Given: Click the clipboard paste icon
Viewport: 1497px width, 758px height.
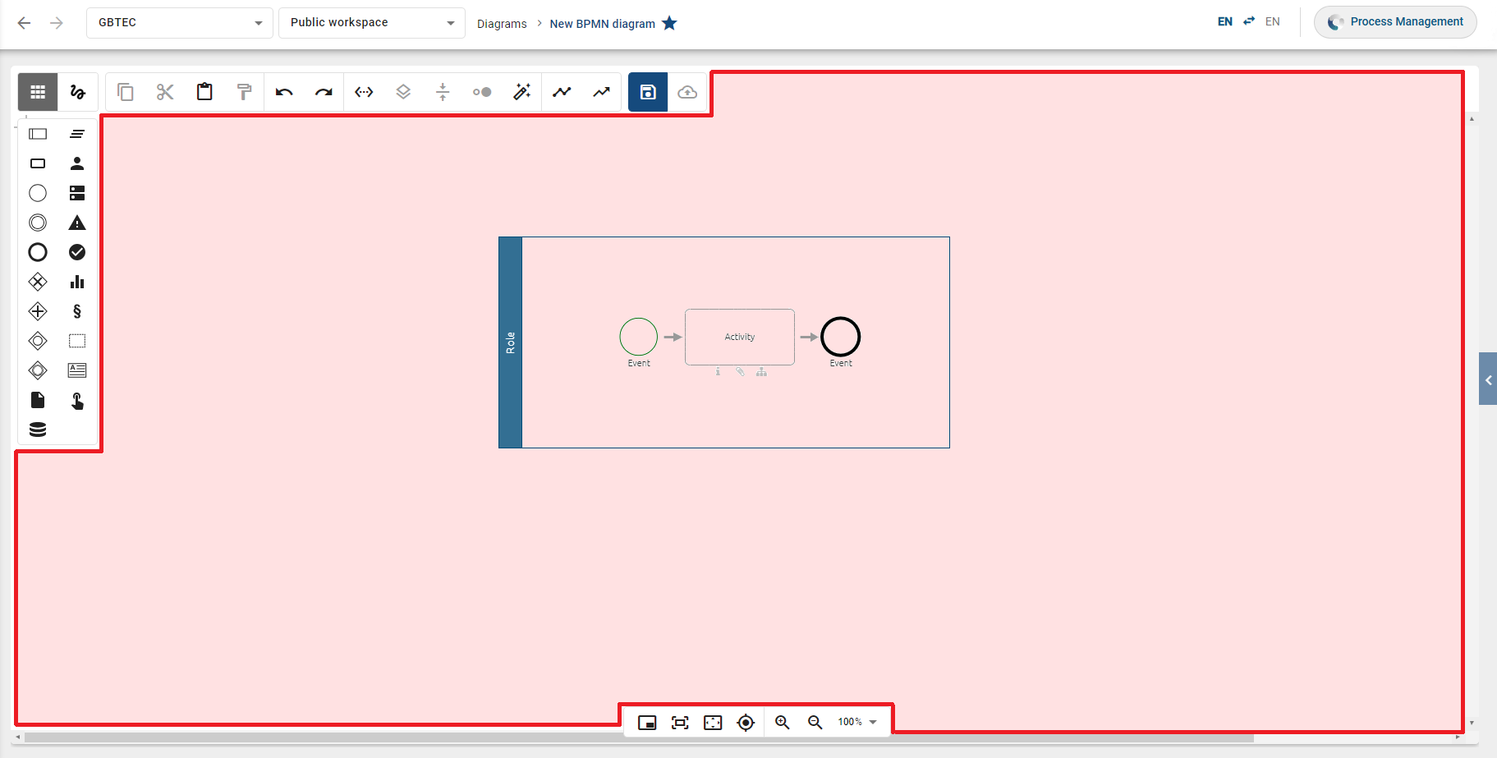Looking at the screenshot, I should (204, 92).
